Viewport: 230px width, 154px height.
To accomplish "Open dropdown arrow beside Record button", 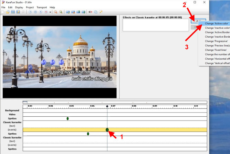I will (50, 12).
